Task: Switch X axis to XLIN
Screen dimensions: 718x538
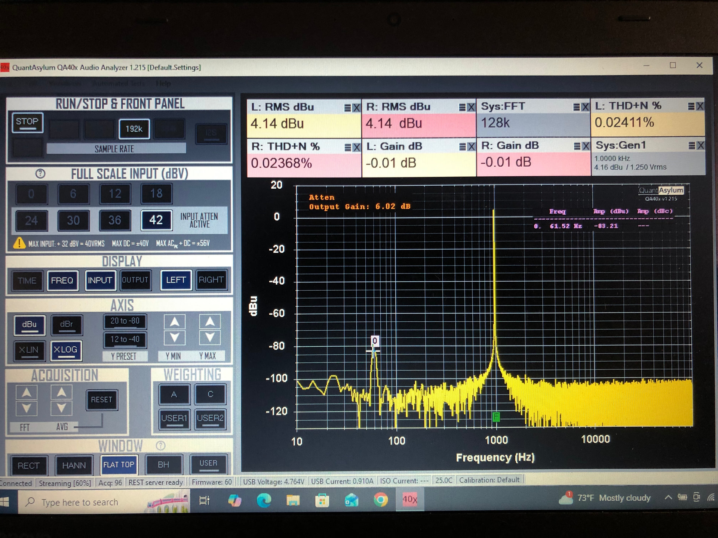Action: coord(29,350)
